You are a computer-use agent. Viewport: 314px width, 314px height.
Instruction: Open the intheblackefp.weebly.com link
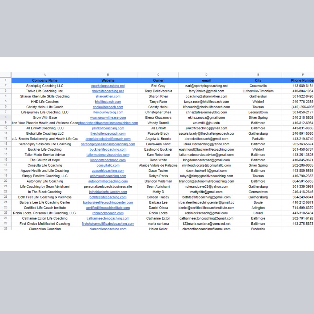(x=108, y=192)
